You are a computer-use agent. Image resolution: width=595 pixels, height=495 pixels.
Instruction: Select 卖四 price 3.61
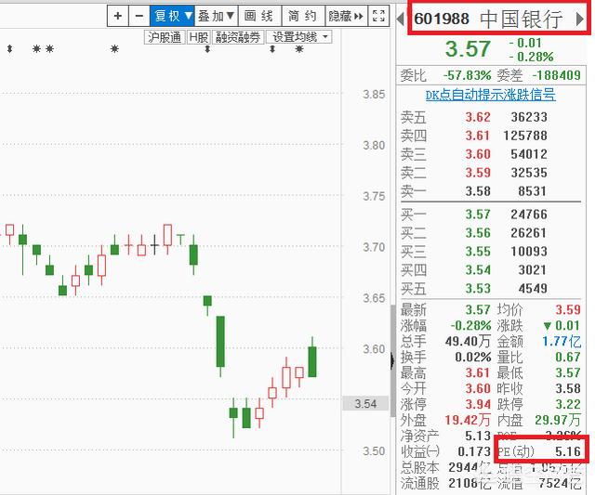coord(478,136)
